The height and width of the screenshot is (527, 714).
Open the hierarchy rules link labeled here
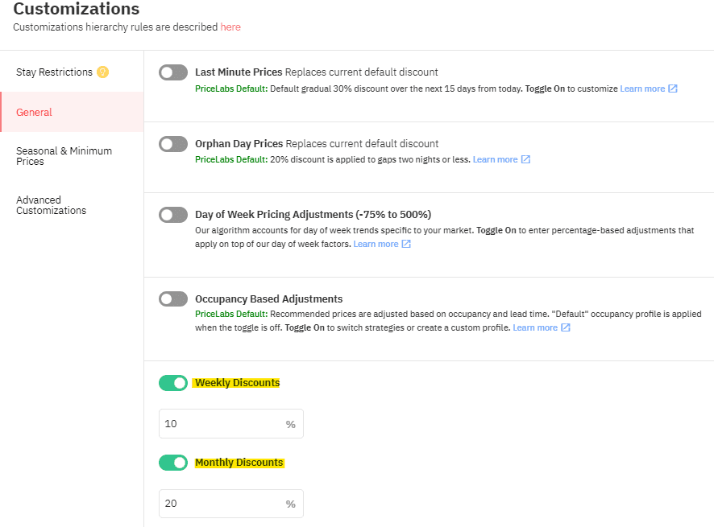click(230, 27)
